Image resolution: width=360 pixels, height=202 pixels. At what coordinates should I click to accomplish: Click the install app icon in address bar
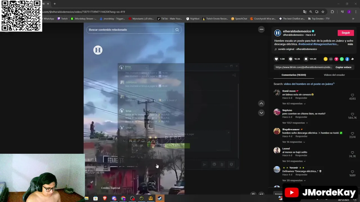317,12
